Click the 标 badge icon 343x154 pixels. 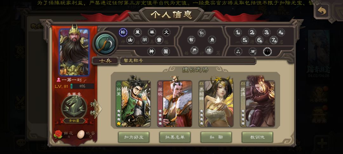pyautogui.click(x=123, y=33)
